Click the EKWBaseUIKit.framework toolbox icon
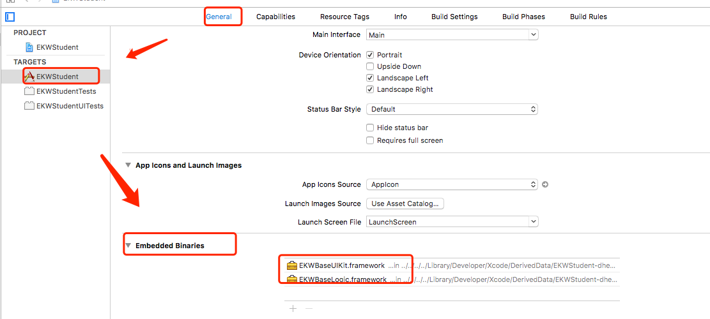The image size is (710, 319). click(x=291, y=265)
